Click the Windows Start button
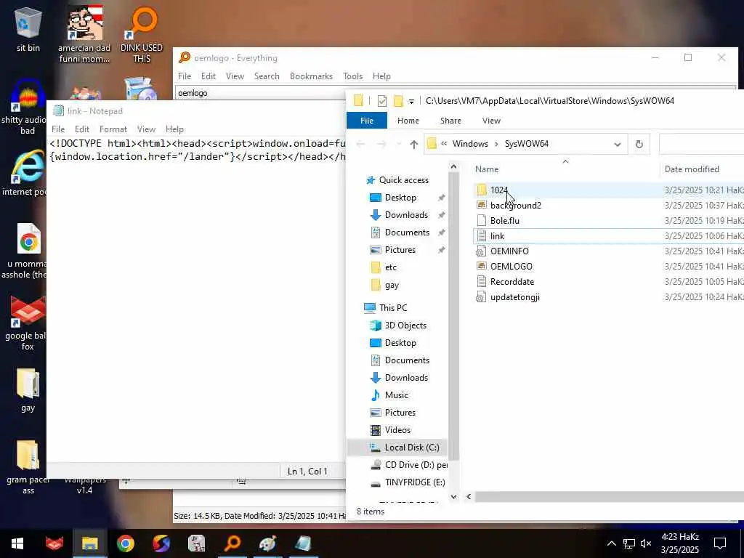The height and width of the screenshot is (558, 744). click(17, 543)
